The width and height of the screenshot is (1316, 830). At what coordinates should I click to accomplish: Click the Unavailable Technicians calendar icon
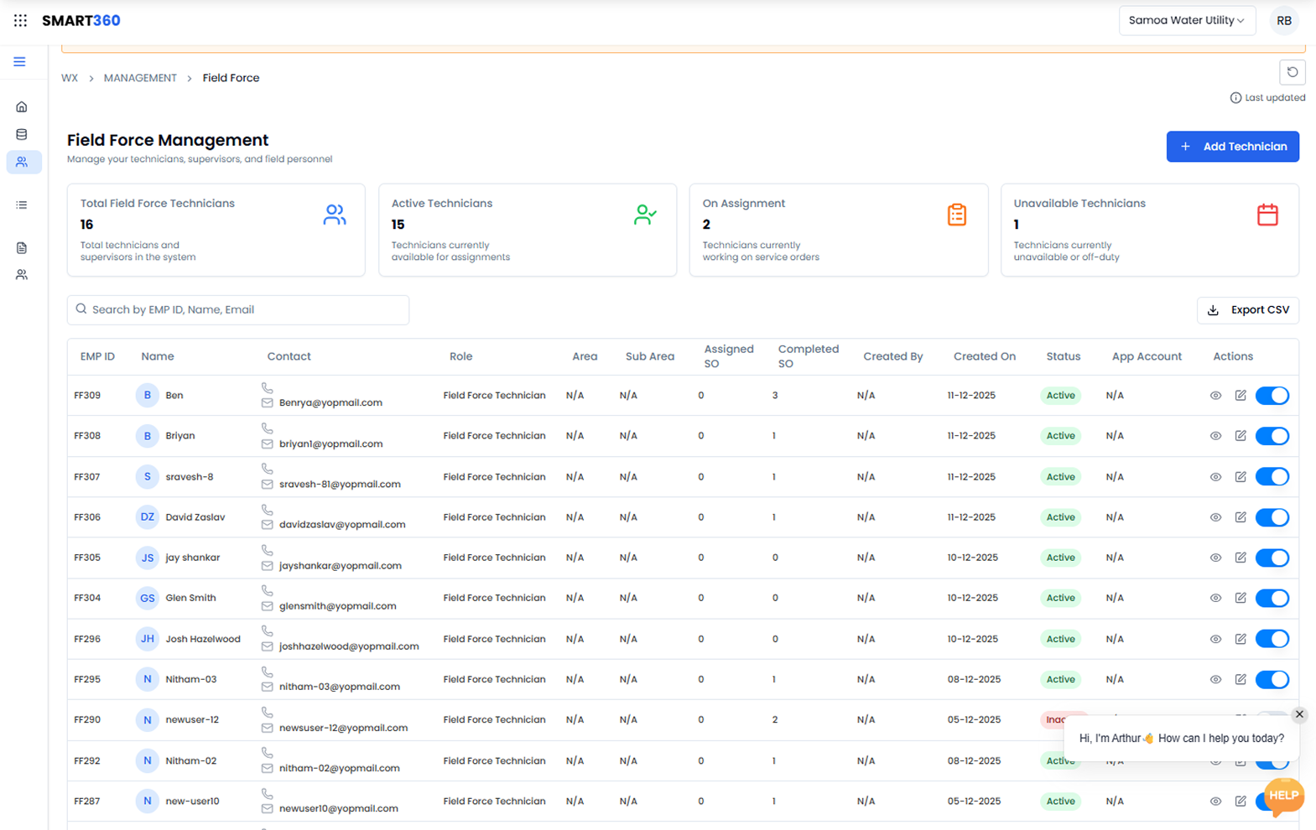(x=1267, y=215)
